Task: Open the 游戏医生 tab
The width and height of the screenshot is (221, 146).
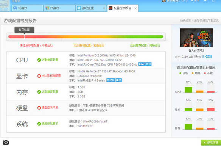Action: (x=89, y=8)
